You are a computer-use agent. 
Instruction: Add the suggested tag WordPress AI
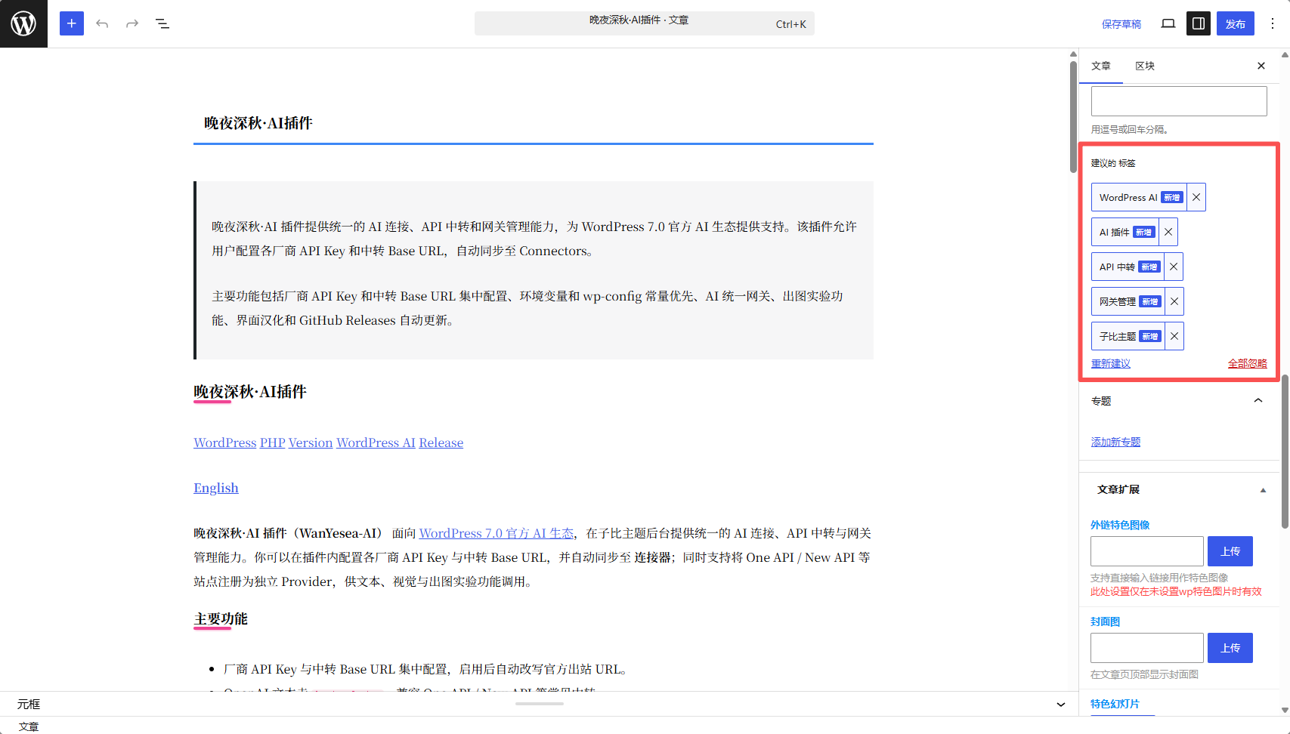1139,197
